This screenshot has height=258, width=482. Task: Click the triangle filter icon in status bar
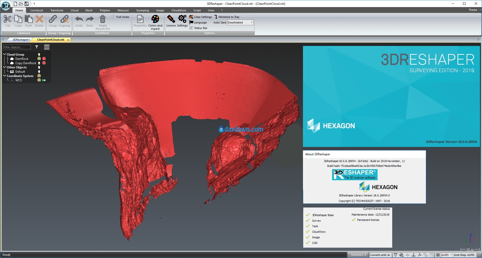(x=396, y=255)
